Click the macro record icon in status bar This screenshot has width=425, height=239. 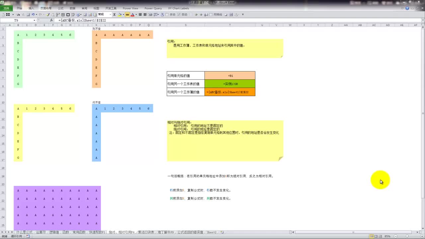tap(28, 236)
